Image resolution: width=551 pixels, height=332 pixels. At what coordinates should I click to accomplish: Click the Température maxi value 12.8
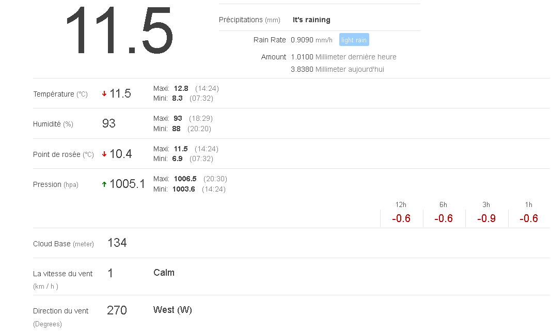tap(181, 88)
